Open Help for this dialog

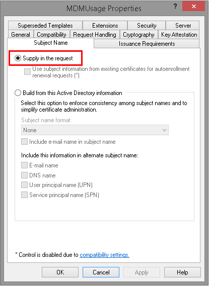pyautogui.click(x=182, y=272)
